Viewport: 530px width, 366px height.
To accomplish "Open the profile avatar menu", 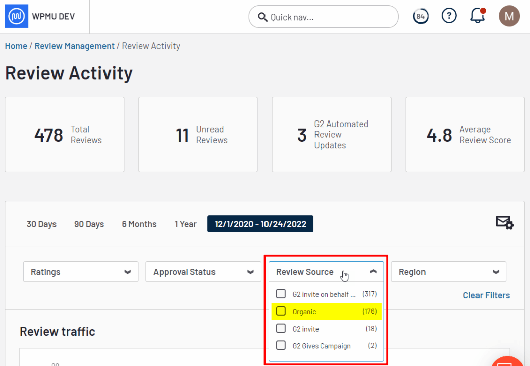I will click(509, 16).
